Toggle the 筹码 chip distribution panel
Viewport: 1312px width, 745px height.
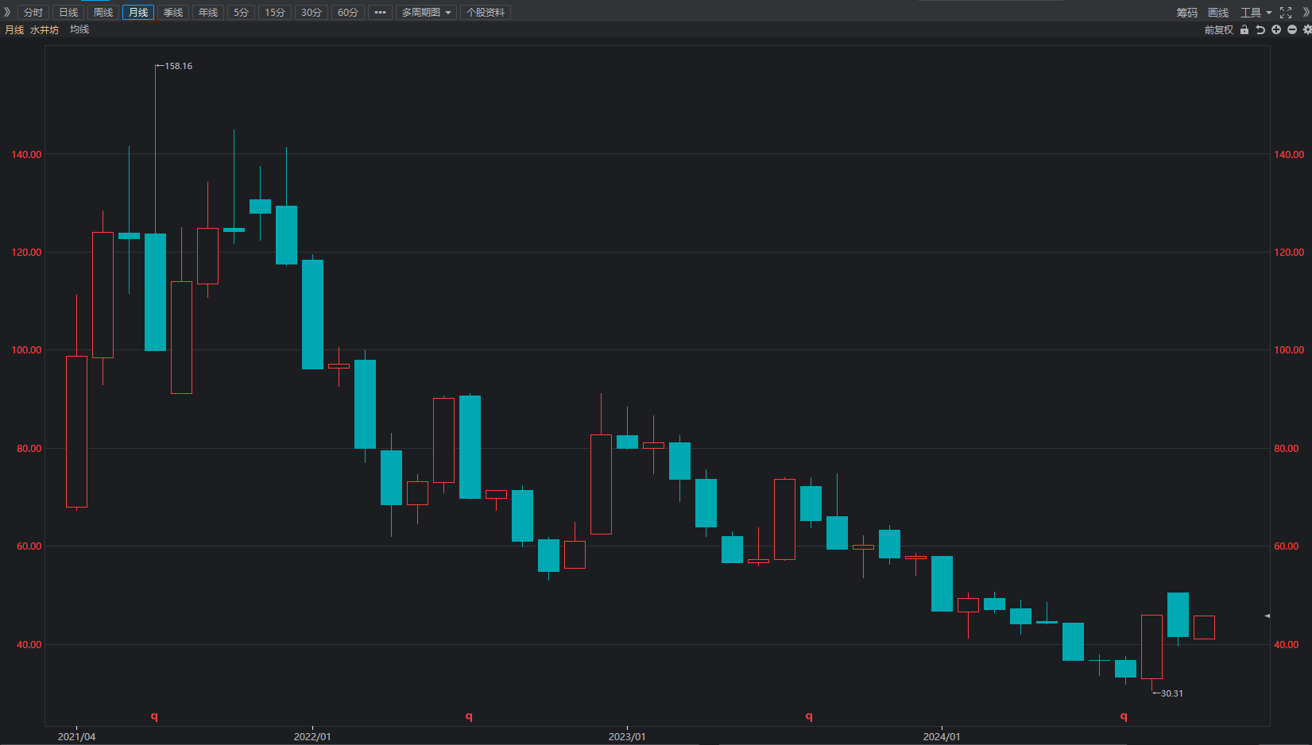tap(1186, 13)
